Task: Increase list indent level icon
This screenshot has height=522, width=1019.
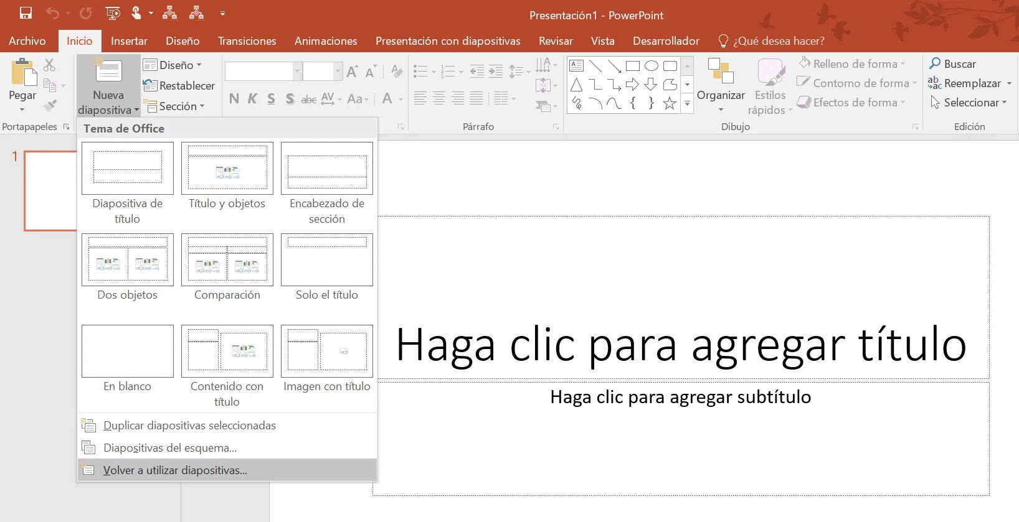Action: 496,72
